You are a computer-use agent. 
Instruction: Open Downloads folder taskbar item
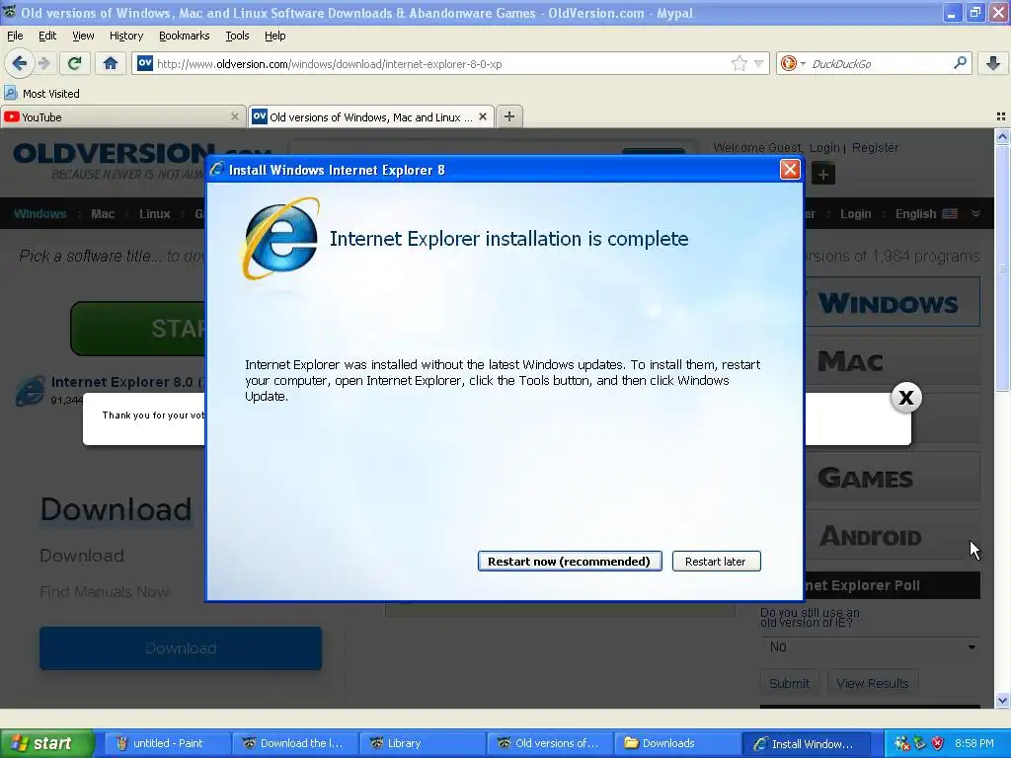[x=676, y=743]
